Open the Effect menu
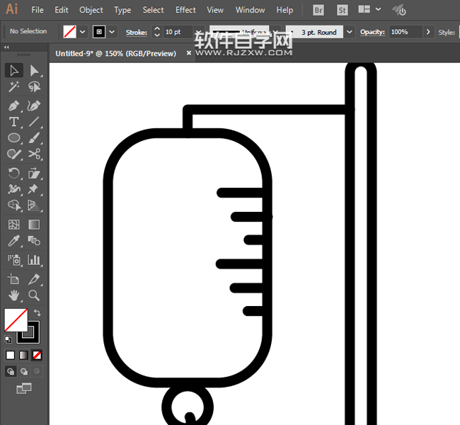 (x=185, y=10)
